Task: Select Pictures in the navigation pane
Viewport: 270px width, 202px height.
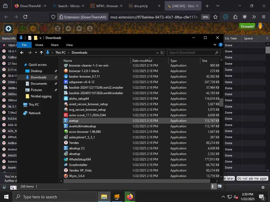Action: pyautogui.click(x=36, y=90)
